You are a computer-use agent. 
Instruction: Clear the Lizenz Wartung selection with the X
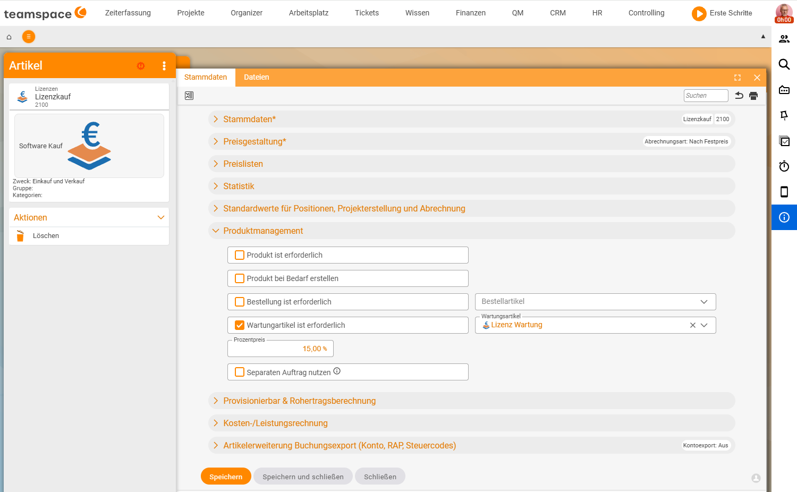tap(693, 325)
